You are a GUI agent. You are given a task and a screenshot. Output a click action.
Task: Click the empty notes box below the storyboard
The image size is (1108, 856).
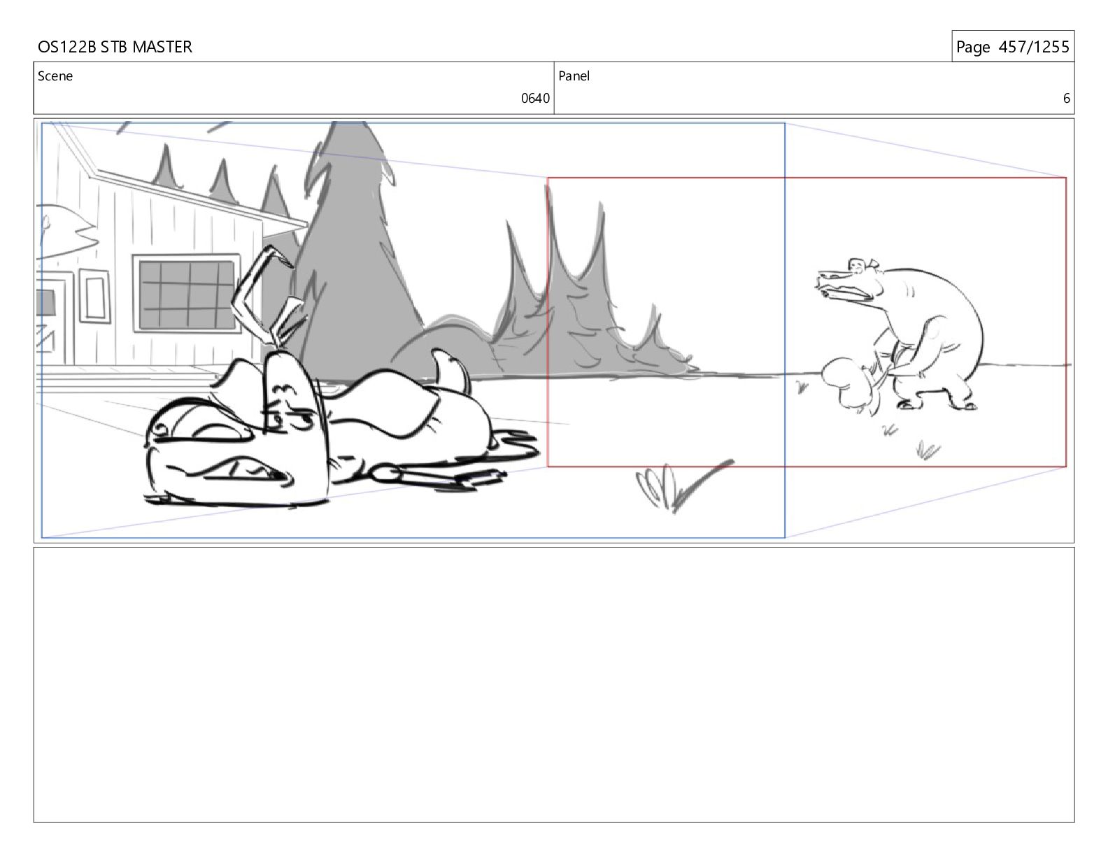554,685
